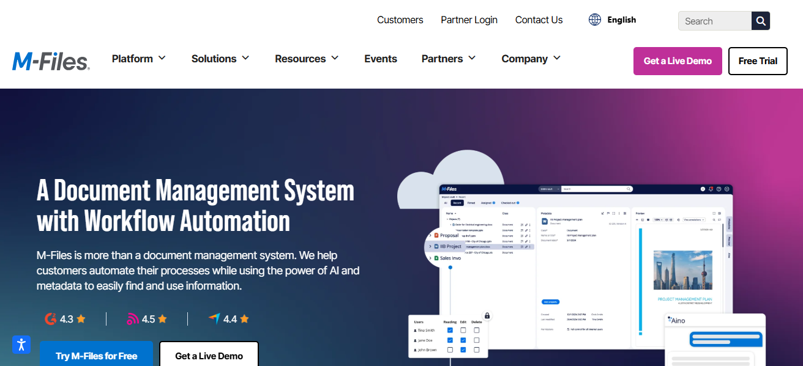Click the magnifying glass search button
This screenshot has width=803, height=366.
tap(761, 21)
